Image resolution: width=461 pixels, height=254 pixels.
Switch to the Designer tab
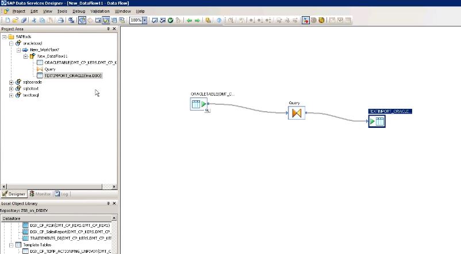(14, 194)
